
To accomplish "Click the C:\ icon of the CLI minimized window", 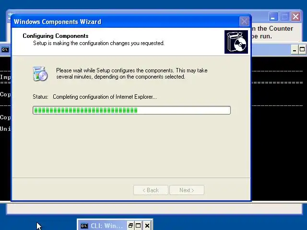I will click(84, 226).
